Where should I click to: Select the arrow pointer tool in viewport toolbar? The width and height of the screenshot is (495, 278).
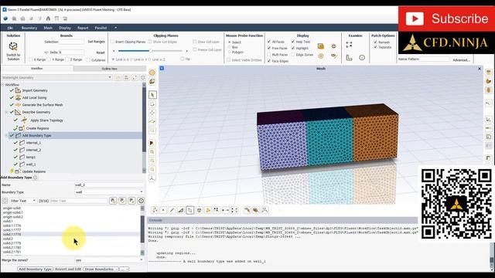pyautogui.click(x=152, y=95)
